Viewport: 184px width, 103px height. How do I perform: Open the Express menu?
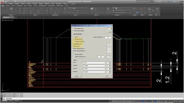pos(73,4)
